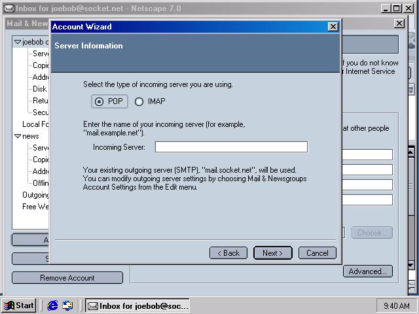Select Free Webmail entry in tree
Viewport: 419px width, 314px height.
point(35,207)
